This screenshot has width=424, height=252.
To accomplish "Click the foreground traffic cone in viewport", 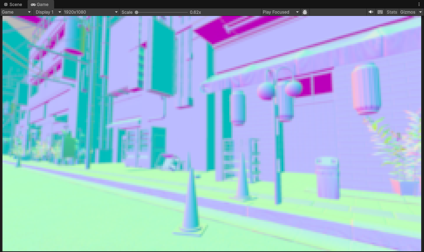I will 191,205.
